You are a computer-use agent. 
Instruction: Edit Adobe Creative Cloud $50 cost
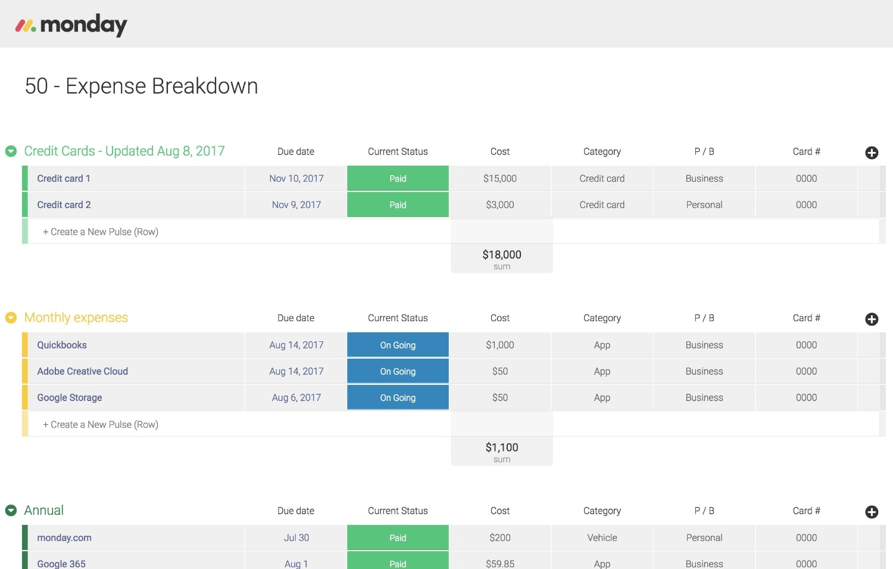coord(500,371)
